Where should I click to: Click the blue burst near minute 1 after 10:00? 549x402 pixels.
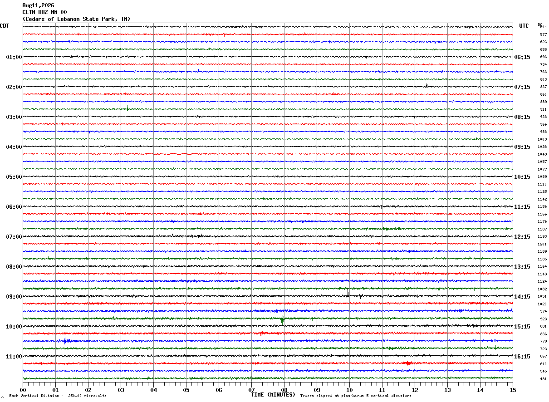tap(66, 341)
